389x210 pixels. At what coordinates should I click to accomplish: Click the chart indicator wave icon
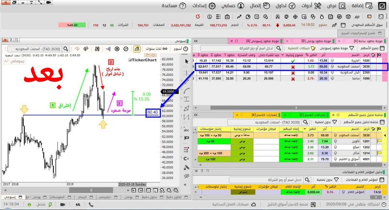[x=126, y=49]
